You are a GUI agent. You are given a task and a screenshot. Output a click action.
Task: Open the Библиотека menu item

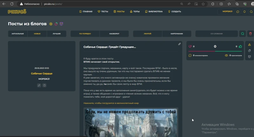click(154, 12)
